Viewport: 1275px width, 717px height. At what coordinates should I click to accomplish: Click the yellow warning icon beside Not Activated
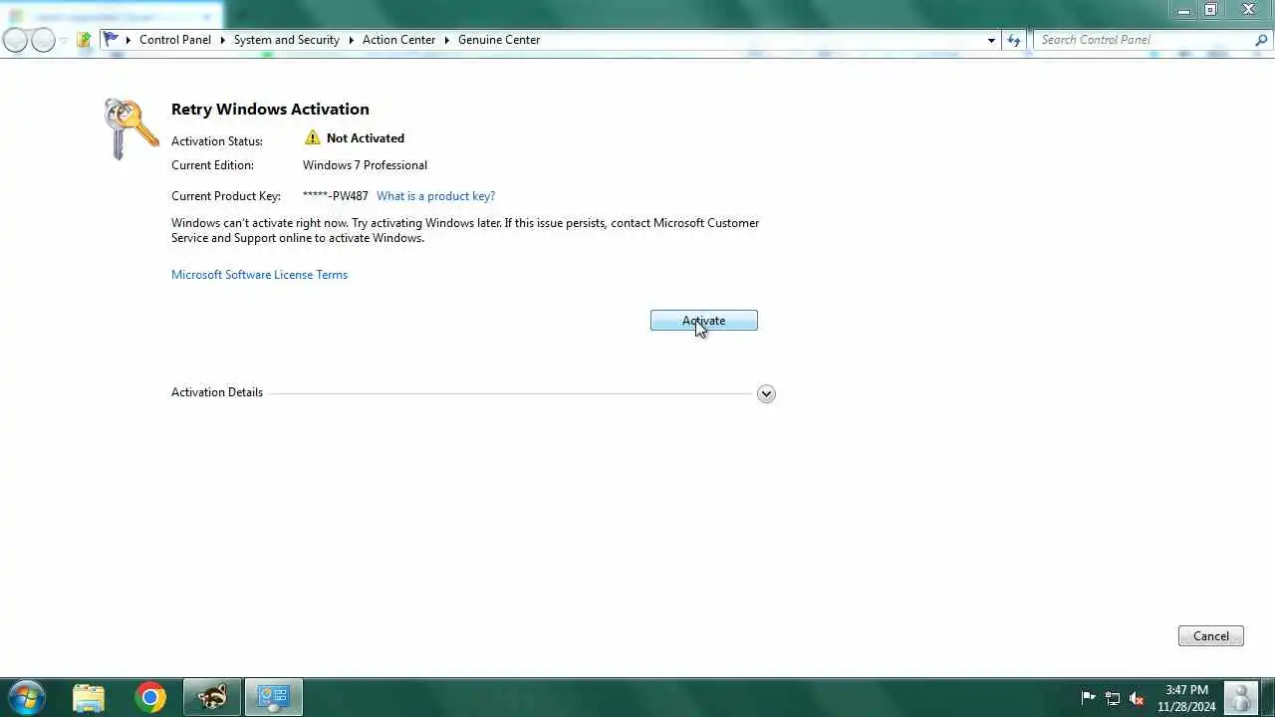[313, 137]
